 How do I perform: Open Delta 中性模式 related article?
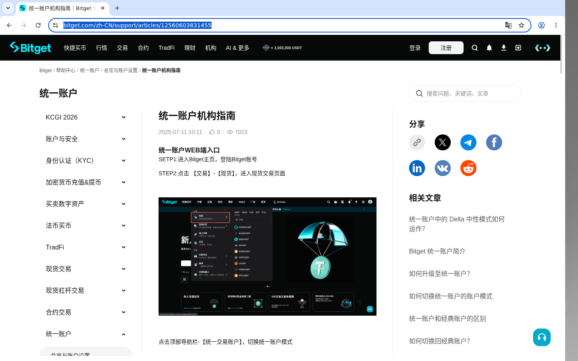click(x=457, y=224)
